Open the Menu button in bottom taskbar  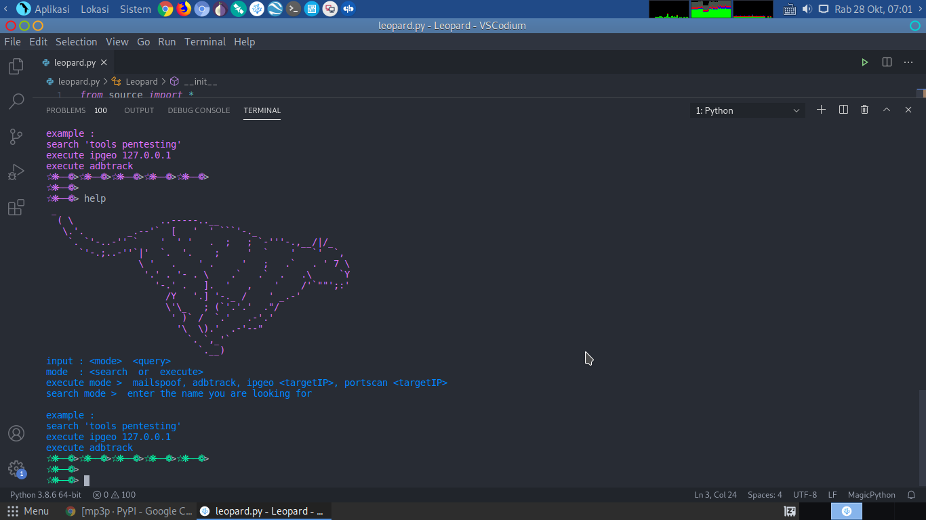click(28, 511)
